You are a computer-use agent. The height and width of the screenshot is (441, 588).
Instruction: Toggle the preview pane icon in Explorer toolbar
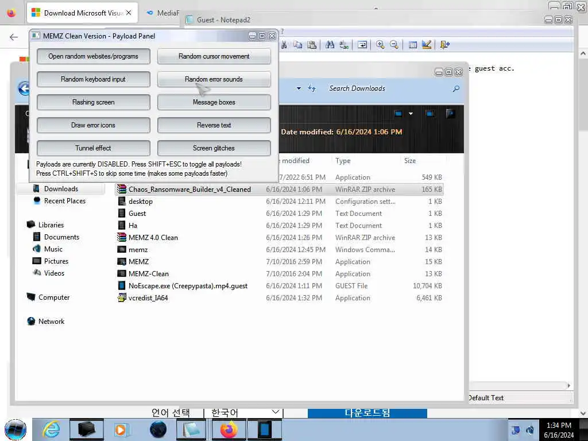click(430, 114)
